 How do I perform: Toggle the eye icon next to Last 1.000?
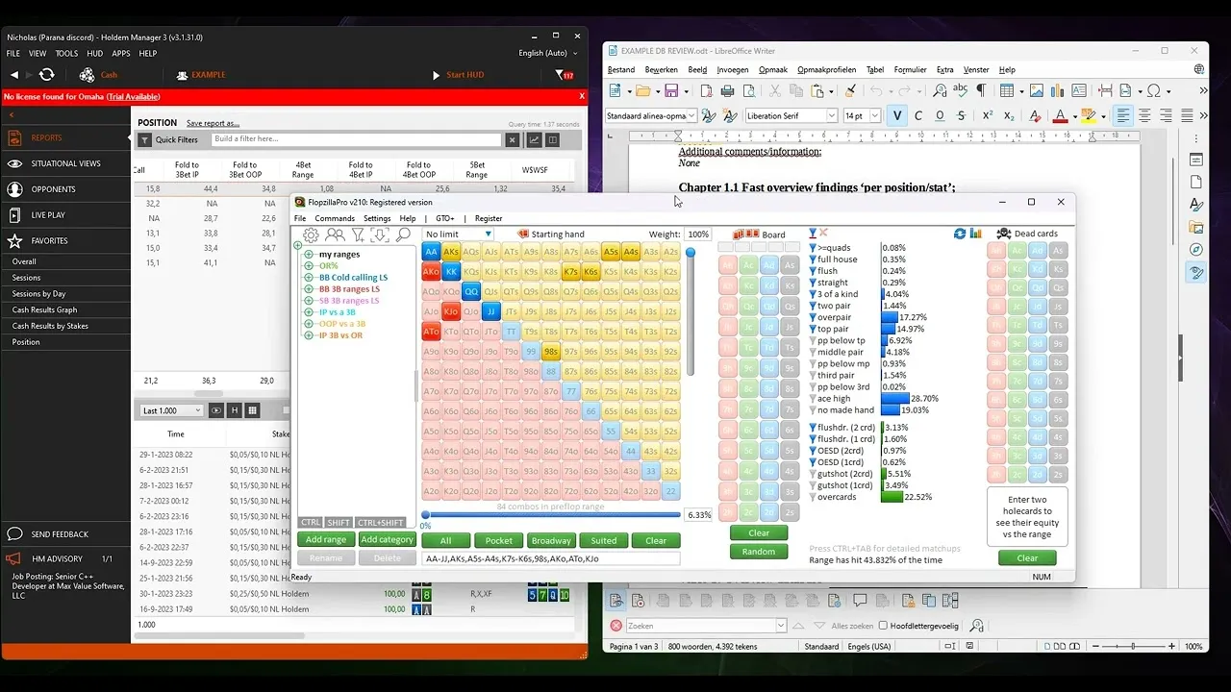click(x=216, y=410)
